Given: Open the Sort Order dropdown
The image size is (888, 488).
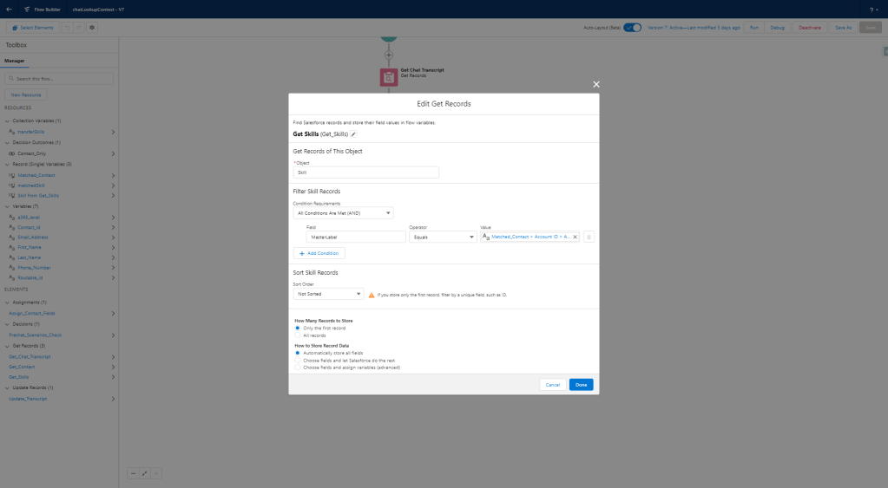Looking at the screenshot, I should point(328,294).
